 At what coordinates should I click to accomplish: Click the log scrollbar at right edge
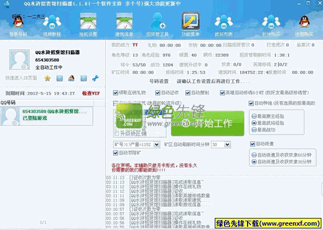point(322,188)
